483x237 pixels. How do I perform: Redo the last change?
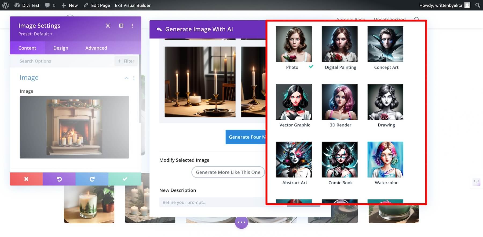click(92, 179)
